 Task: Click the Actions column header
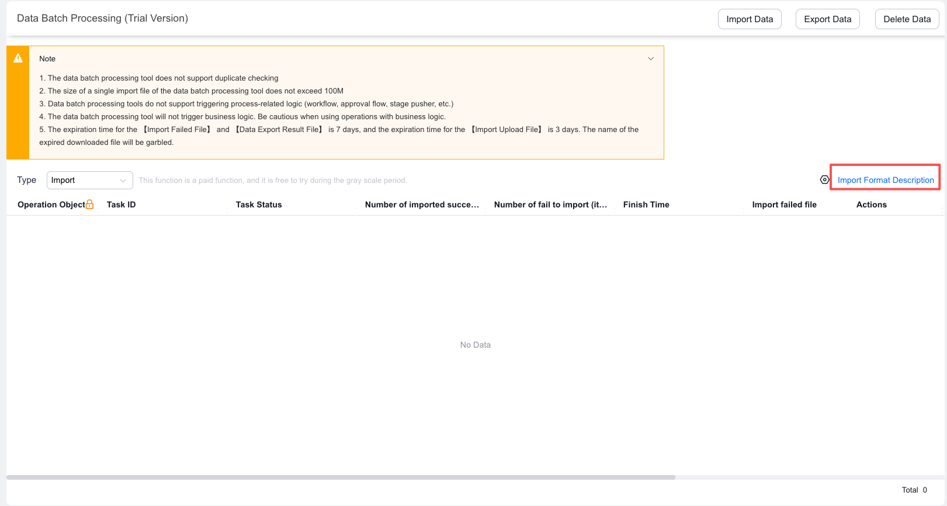[x=872, y=205]
